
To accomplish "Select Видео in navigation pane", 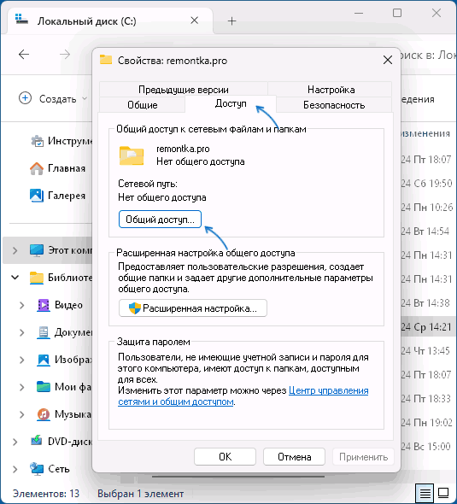I will click(68, 305).
